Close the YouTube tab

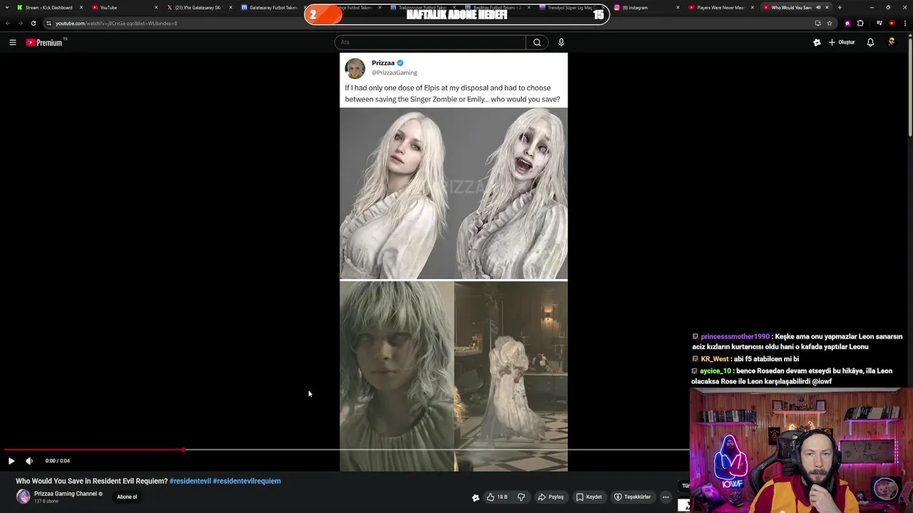pyautogui.click(x=156, y=7)
